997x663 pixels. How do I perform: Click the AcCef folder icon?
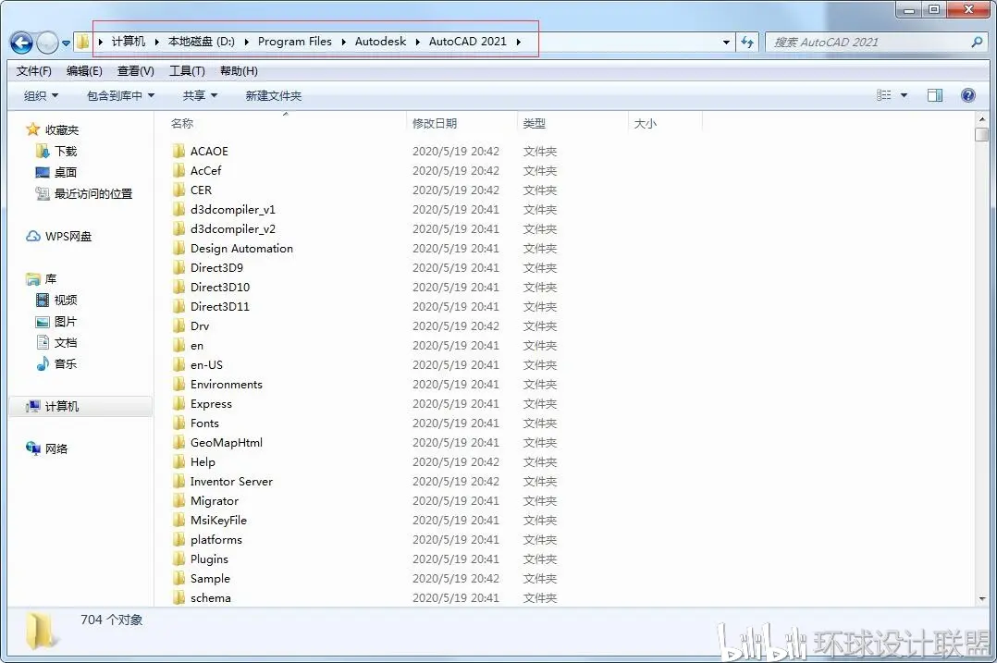(178, 170)
